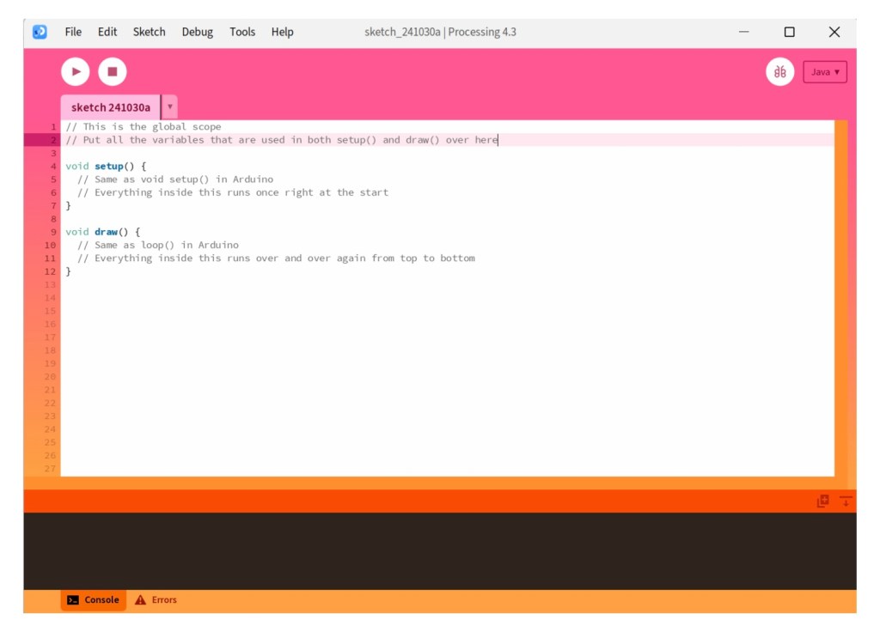Select the sketch_241030a tab
This screenshot has width=880, height=632.
pyautogui.click(x=110, y=107)
